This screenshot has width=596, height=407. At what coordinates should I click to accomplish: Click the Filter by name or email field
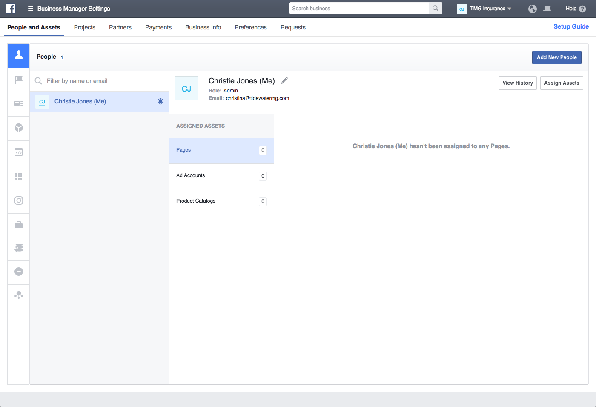(x=102, y=81)
